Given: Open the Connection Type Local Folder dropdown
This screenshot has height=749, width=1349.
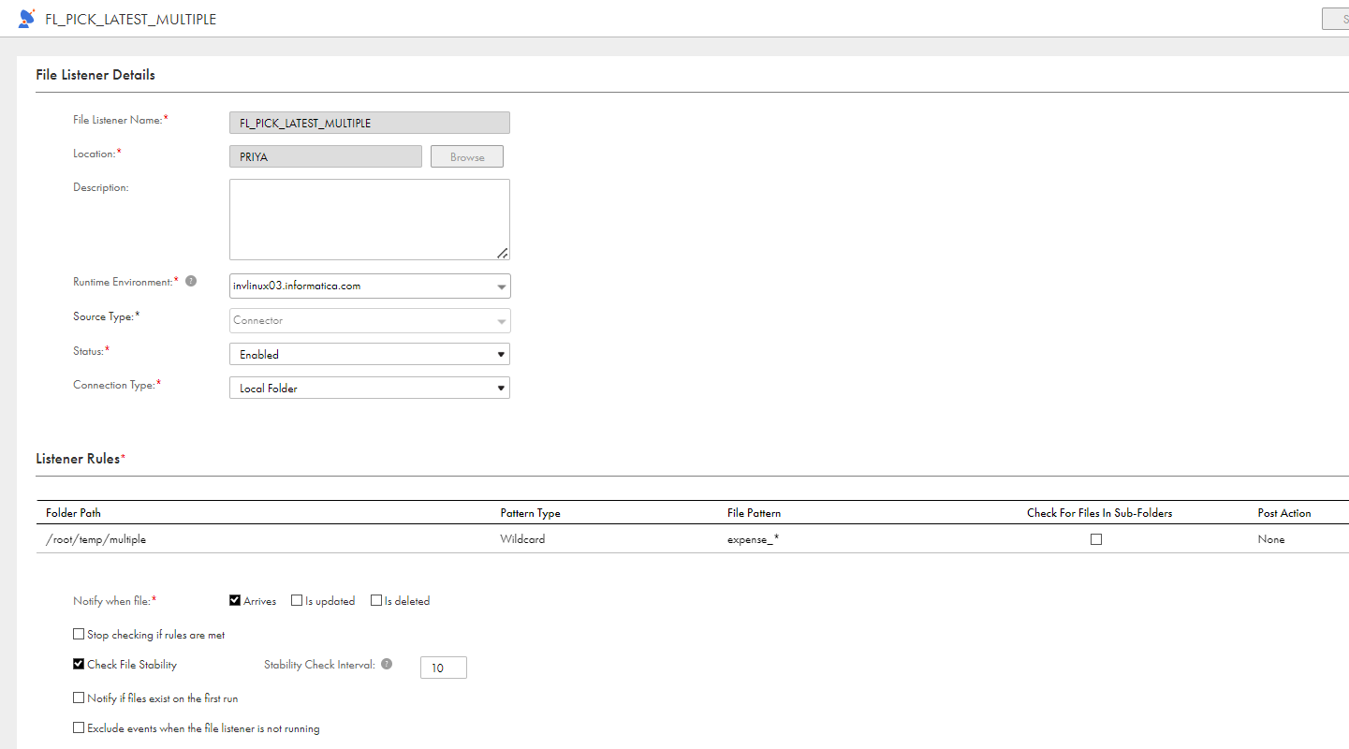Looking at the screenshot, I should point(370,388).
